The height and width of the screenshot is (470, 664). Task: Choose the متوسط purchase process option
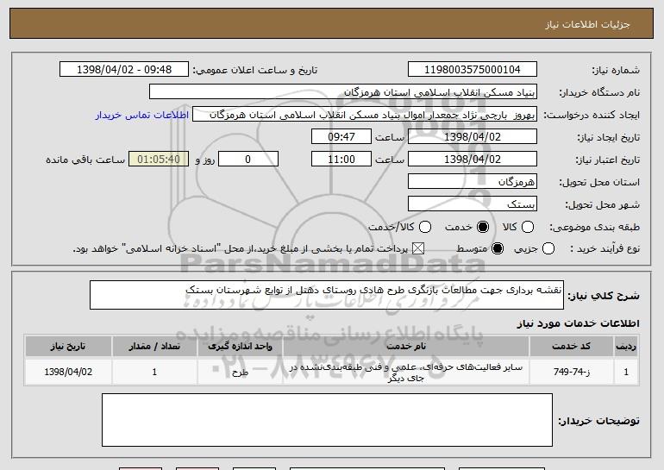[x=498, y=248]
